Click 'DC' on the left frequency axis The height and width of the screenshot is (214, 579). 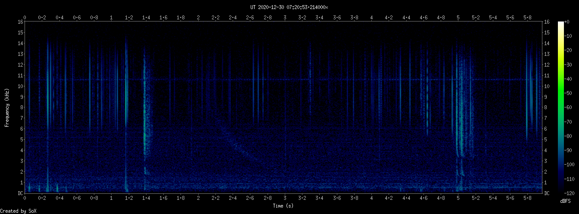click(x=20, y=193)
